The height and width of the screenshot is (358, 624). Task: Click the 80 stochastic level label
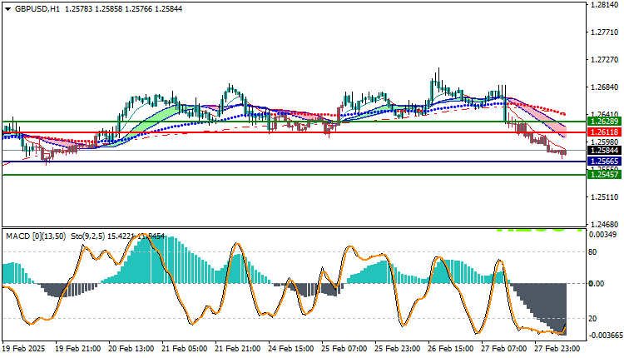point(592,252)
